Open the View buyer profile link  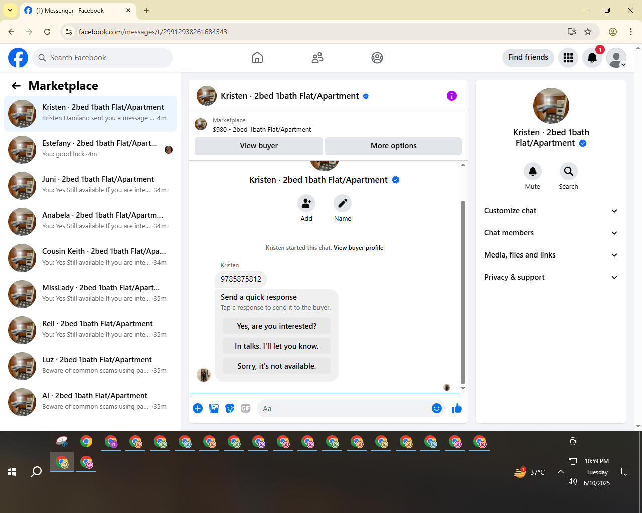[x=358, y=248]
